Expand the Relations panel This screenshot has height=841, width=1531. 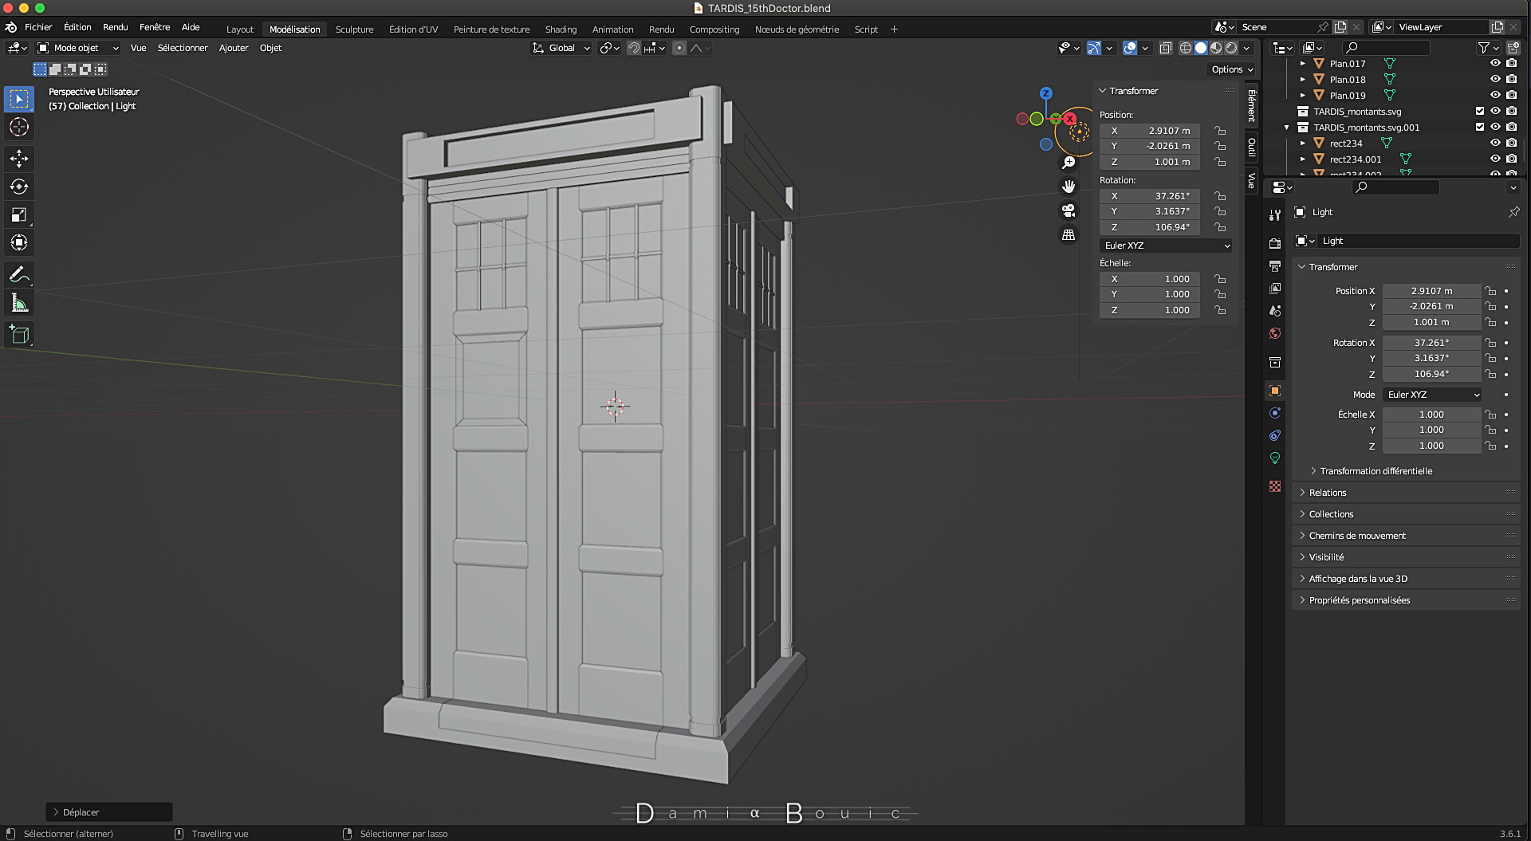point(1328,493)
